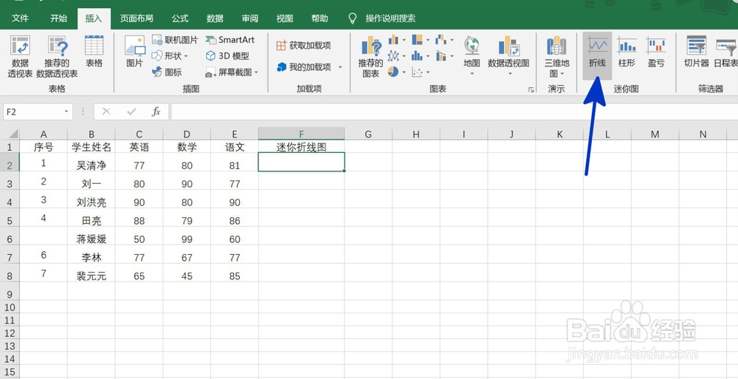
Task: Select column F header
Action: coord(301,134)
